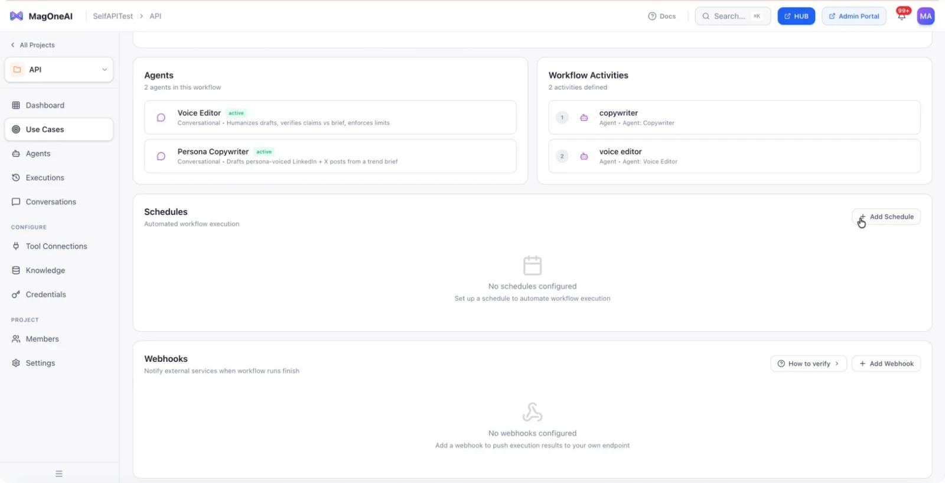Open Credentials in the sidebar
The width and height of the screenshot is (945, 483).
click(x=59, y=294)
